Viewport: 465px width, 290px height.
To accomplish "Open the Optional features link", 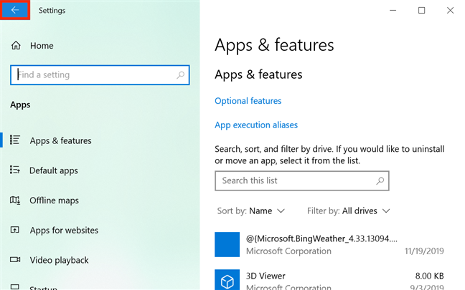I will point(248,101).
